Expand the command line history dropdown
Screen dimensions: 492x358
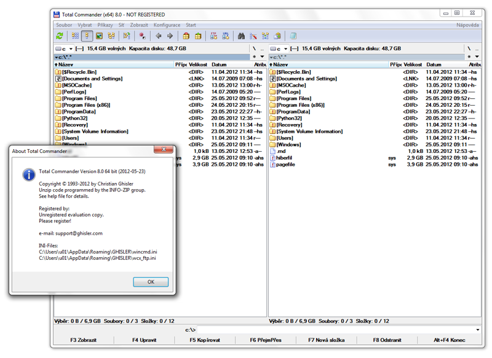tap(478, 330)
